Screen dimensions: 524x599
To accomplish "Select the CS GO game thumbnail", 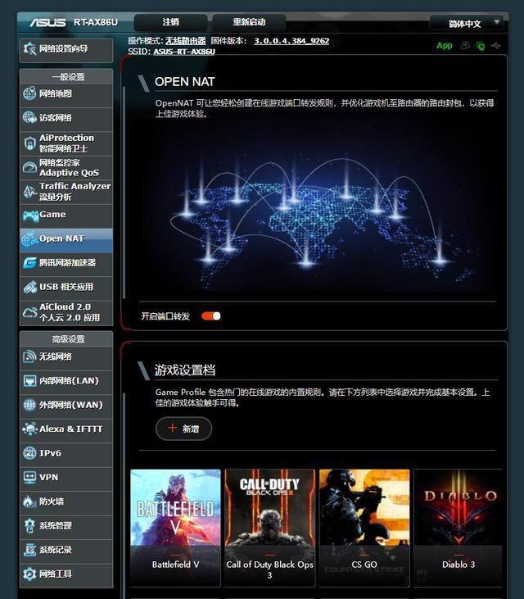I will pos(364,527).
